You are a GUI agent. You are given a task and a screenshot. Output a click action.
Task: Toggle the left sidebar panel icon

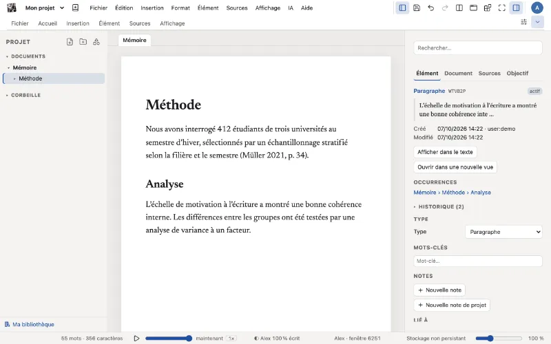click(402, 8)
